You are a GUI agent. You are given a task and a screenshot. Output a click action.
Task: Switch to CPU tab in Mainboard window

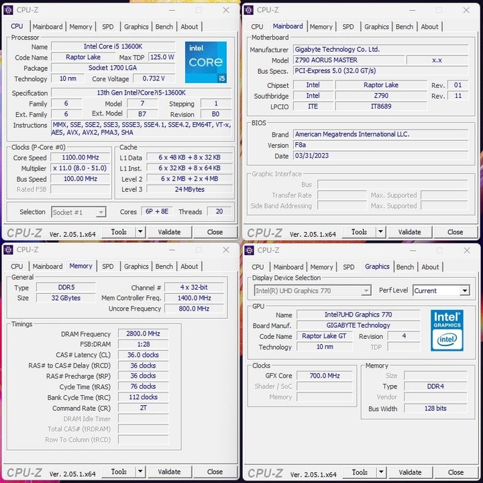(257, 27)
